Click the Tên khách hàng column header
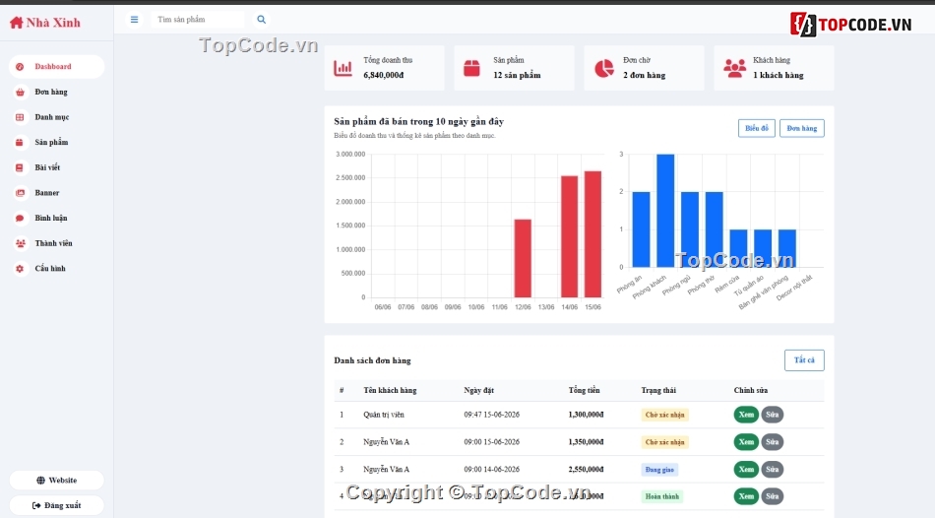The height and width of the screenshot is (518, 935). (x=390, y=390)
